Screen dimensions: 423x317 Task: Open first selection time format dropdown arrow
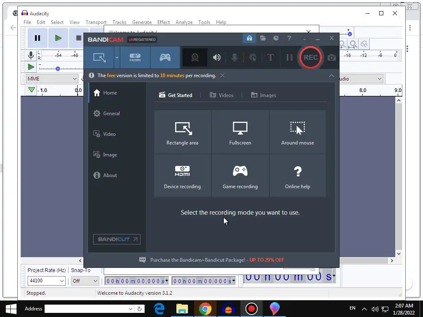[x=167, y=281]
